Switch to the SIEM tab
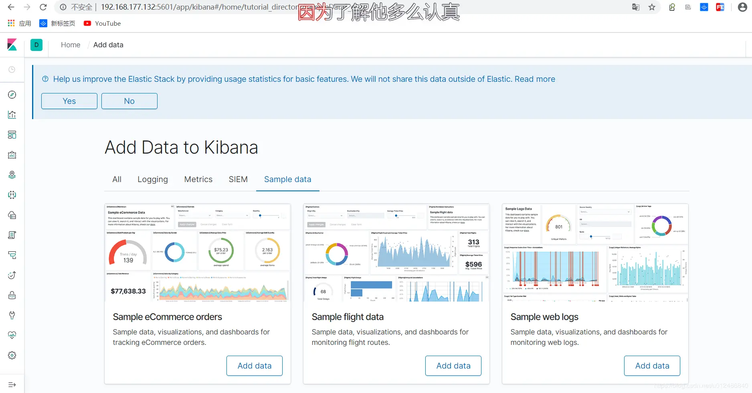The width and height of the screenshot is (752, 393). pyautogui.click(x=238, y=179)
